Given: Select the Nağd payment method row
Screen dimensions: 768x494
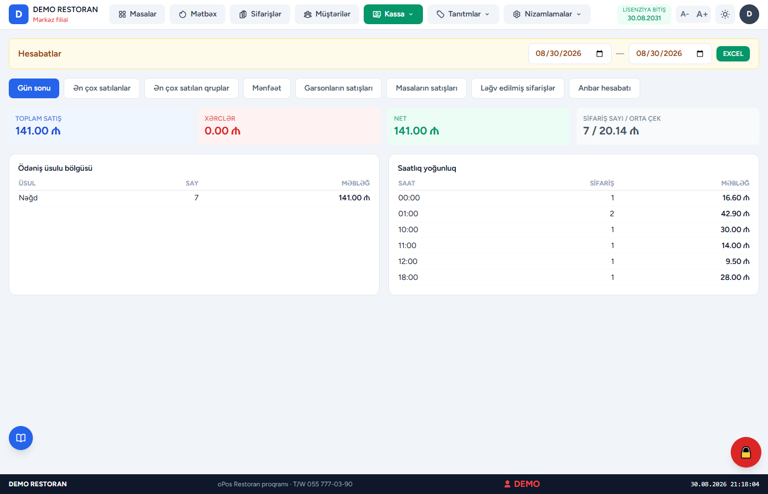Looking at the screenshot, I should (194, 198).
